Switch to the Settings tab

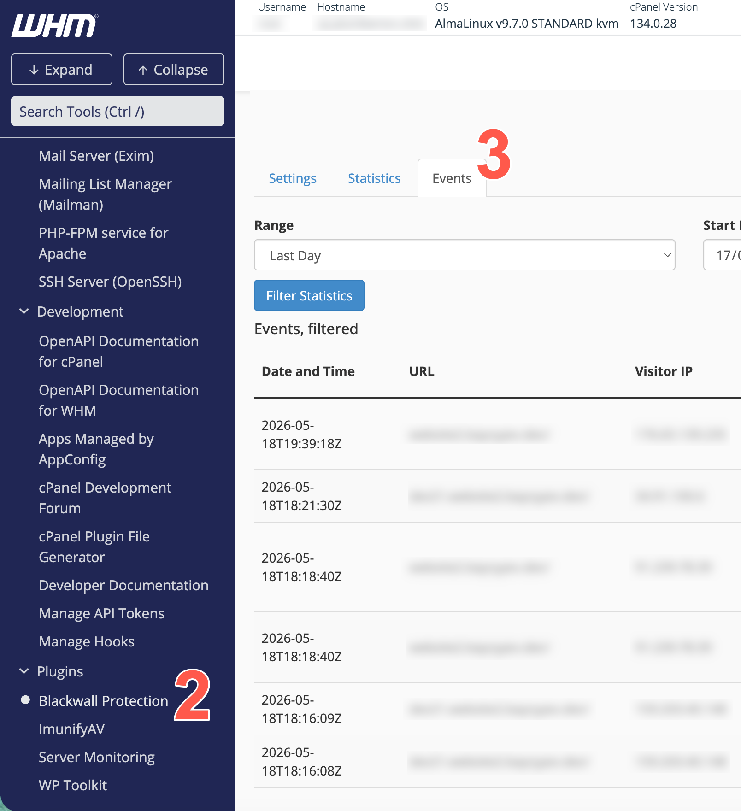tap(293, 178)
